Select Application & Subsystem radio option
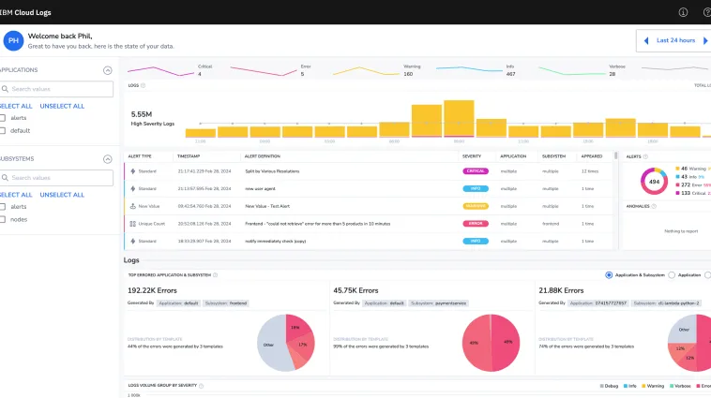 pyautogui.click(x=609, y=274)
